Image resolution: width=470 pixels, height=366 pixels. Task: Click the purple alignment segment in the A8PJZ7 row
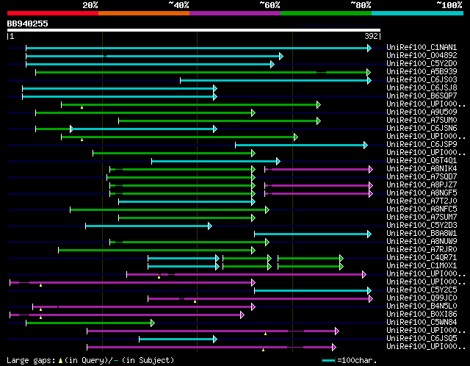coord(319,186)
